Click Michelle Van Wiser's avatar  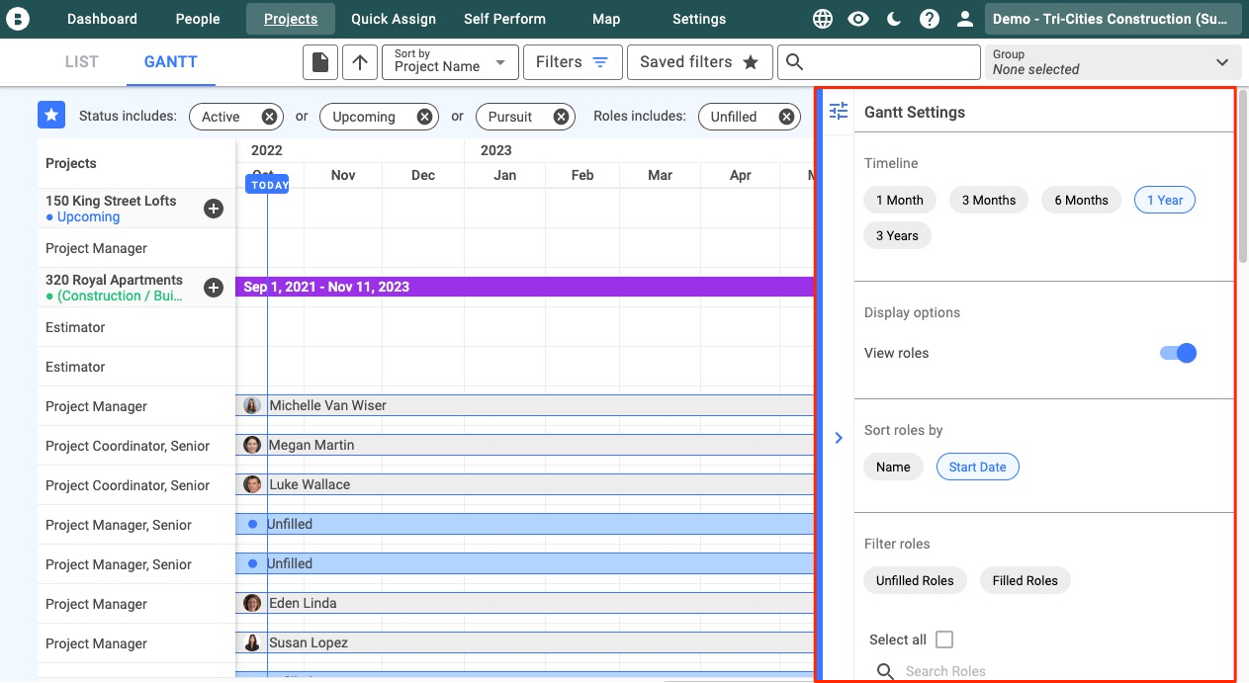click(252, 405)
